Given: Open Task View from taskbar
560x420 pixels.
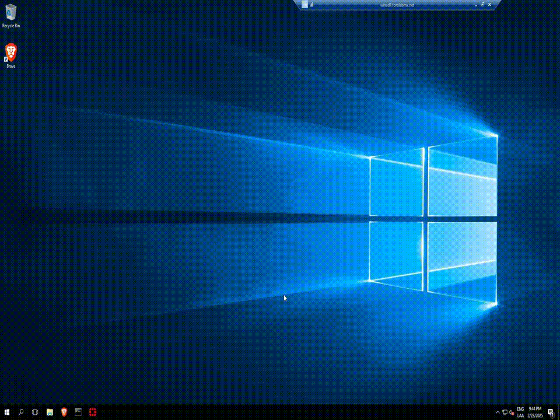Looking at the screenshot, I should (x=35, y=412).
